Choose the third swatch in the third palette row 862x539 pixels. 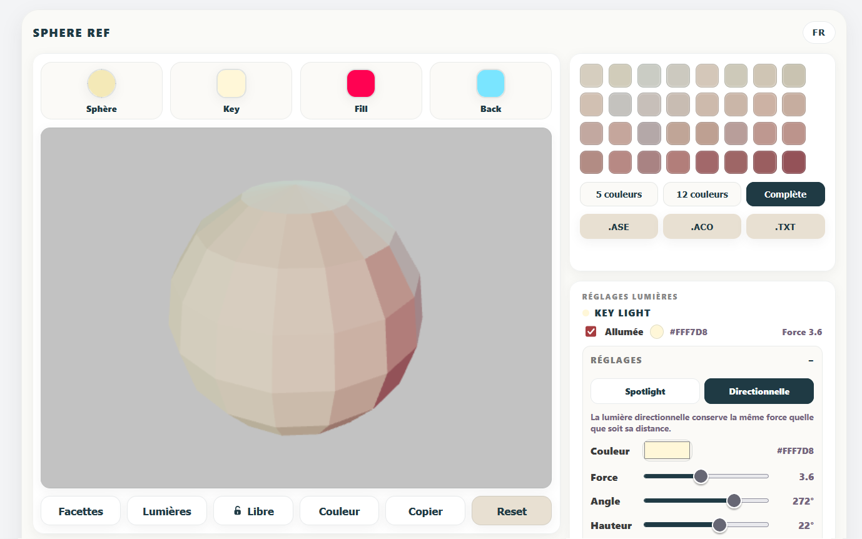coord(649,133)
